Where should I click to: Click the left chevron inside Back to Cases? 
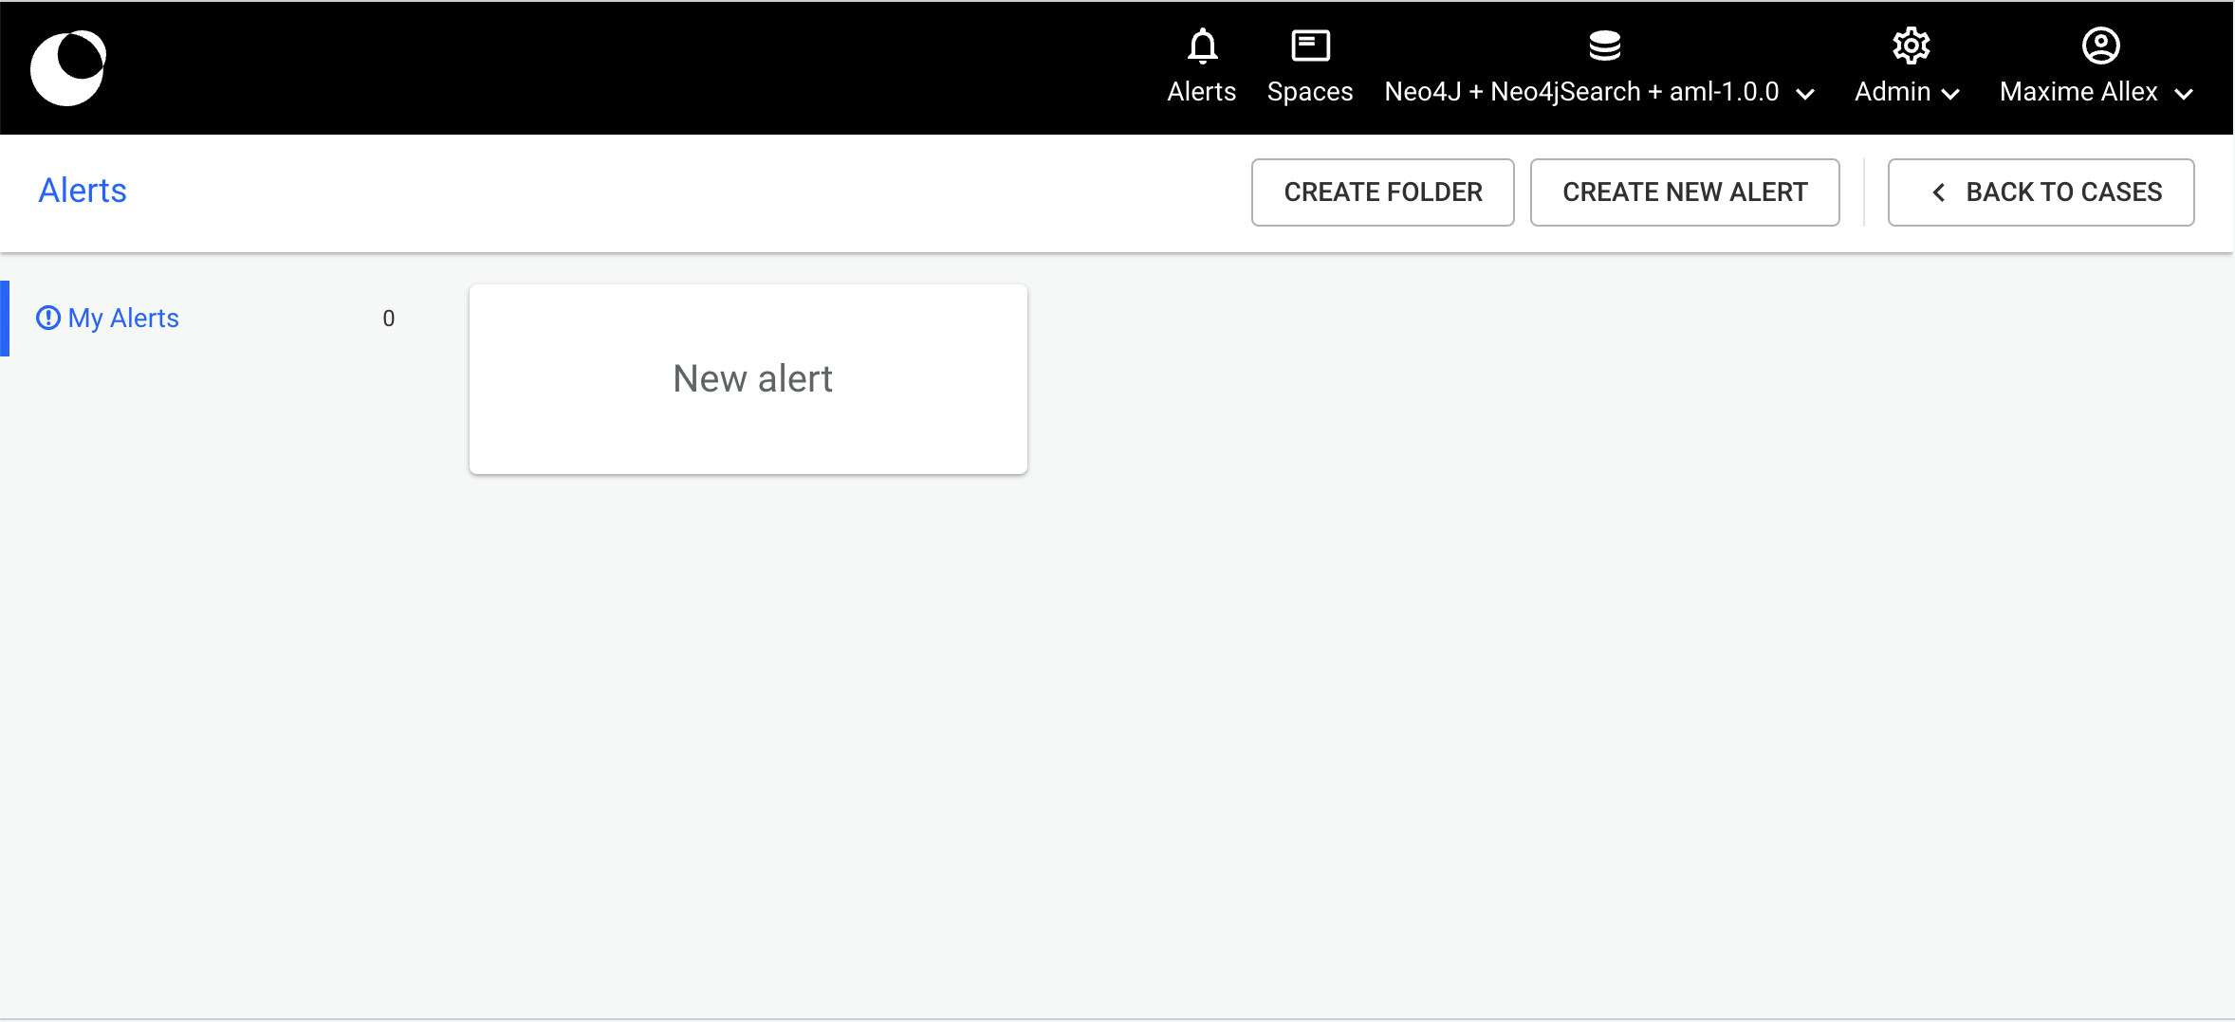tap(1939, 192)
